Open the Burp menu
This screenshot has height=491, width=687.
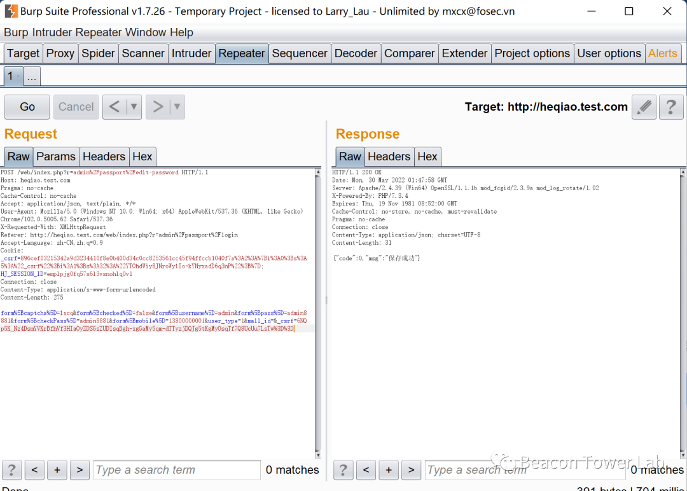click(x=16, y=32)
